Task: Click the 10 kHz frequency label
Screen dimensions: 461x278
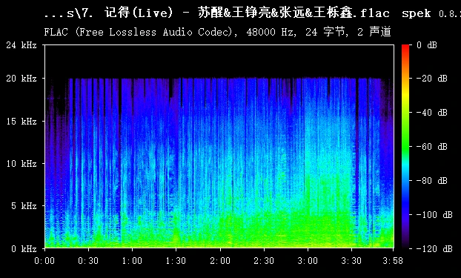Action: point(21,164)
